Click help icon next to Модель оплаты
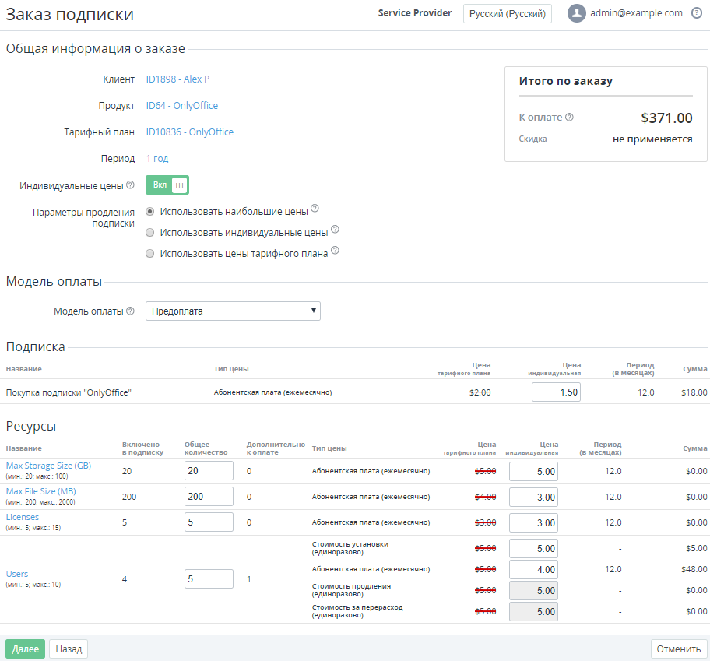 click(130, 311)
